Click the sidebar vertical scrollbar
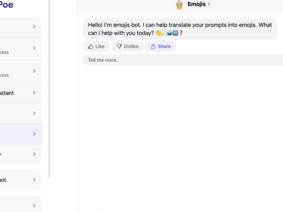The height and width of the screenshot is (212, 283). (49, 89)
